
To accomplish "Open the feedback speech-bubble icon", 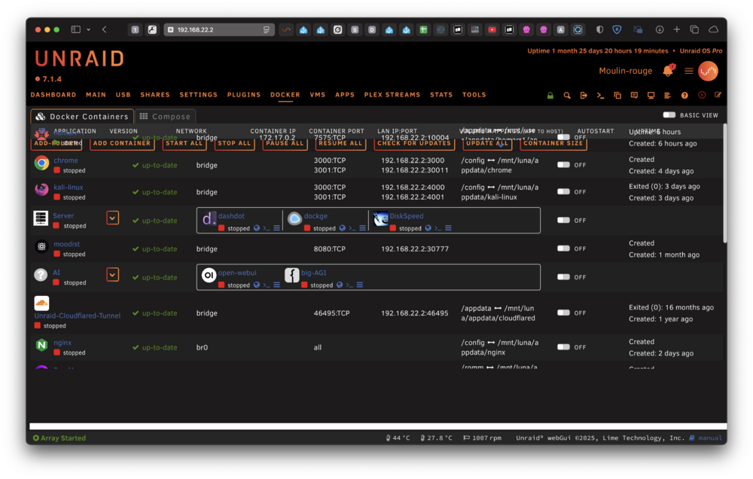I will pos(634,95).
